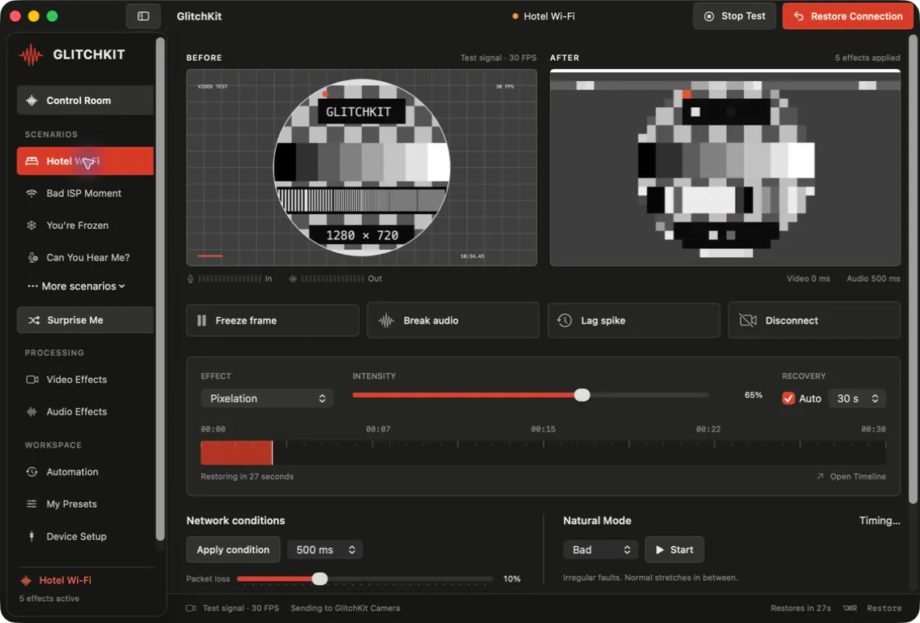Viewport: 920px width, 623px height.
Task: Click the Break audio waveform icon
Action: 386,320
